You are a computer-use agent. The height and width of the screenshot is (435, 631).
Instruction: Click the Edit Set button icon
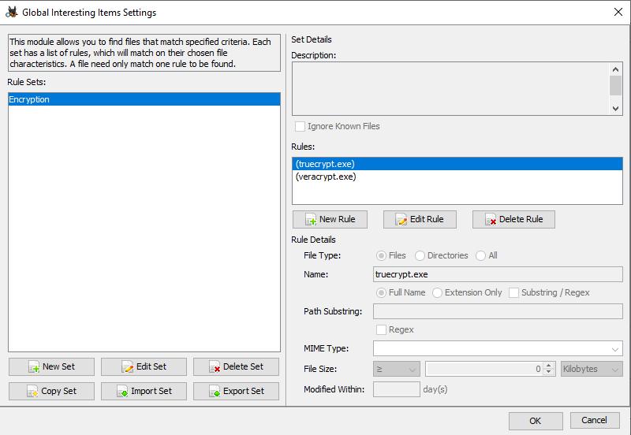[128, 367]
